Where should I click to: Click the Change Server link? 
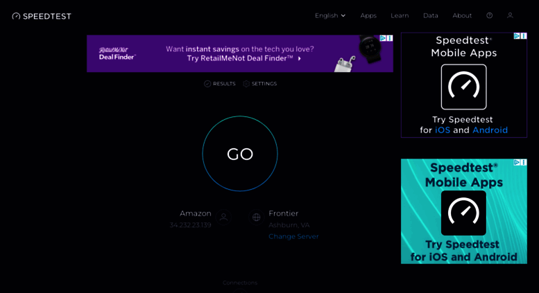(x=293, y=236)
